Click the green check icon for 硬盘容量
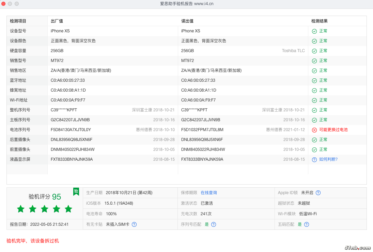The width and height of the screenshot is (373, 252). (314, 51)
